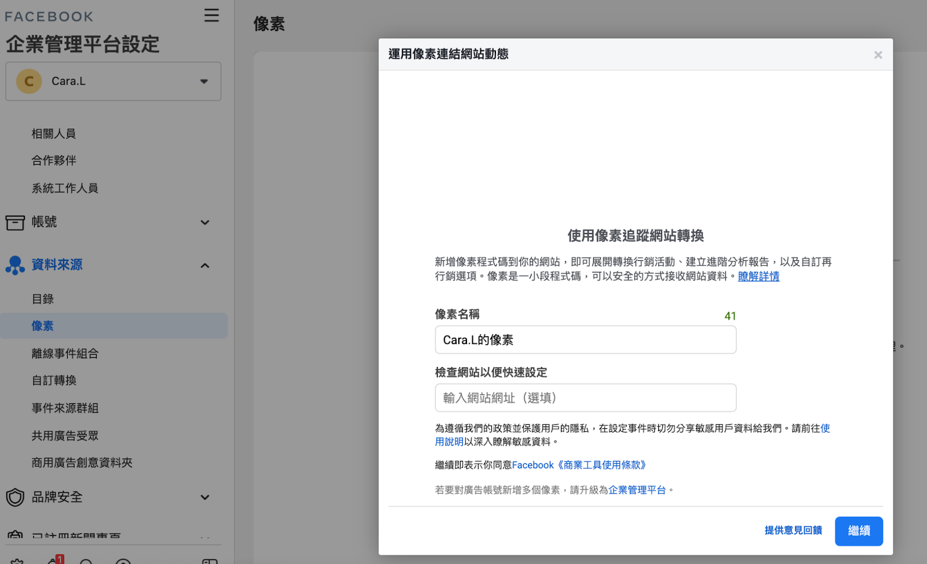Open 合作夥伴 in the sidebar
Viewport: 927px width, 564px height.
(54, 161)
